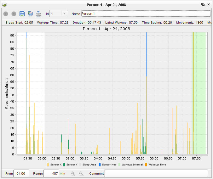Click the Movements 1365 value
This screenshot has height=179, width=213.
tap(199, 23)
